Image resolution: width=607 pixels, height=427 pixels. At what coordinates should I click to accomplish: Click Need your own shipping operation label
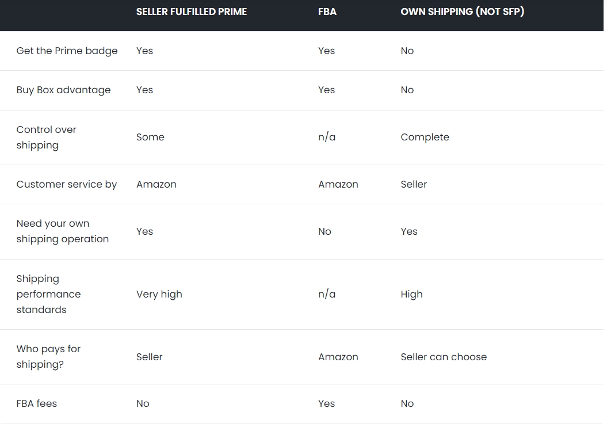(x=63, y=231)
